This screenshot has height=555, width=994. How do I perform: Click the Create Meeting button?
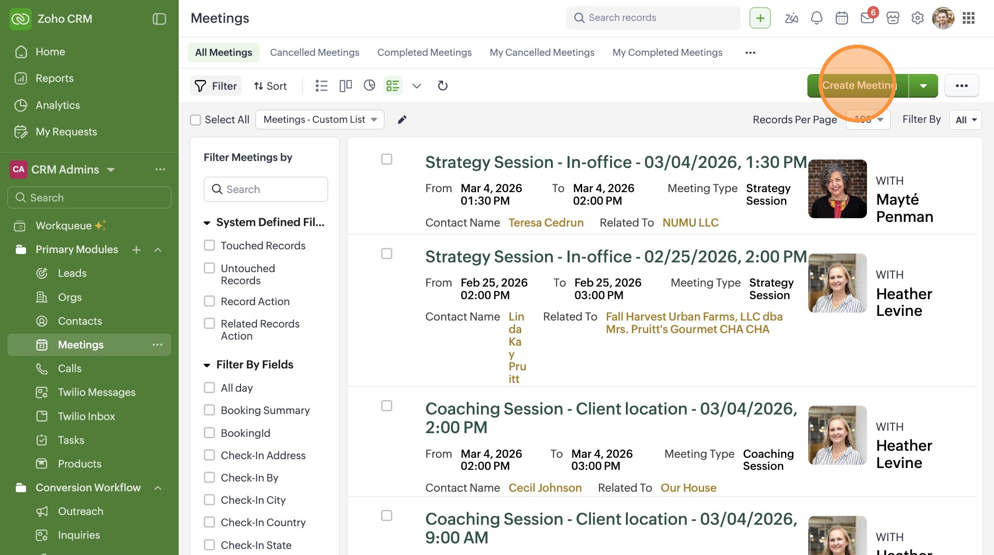coord(857,86)
